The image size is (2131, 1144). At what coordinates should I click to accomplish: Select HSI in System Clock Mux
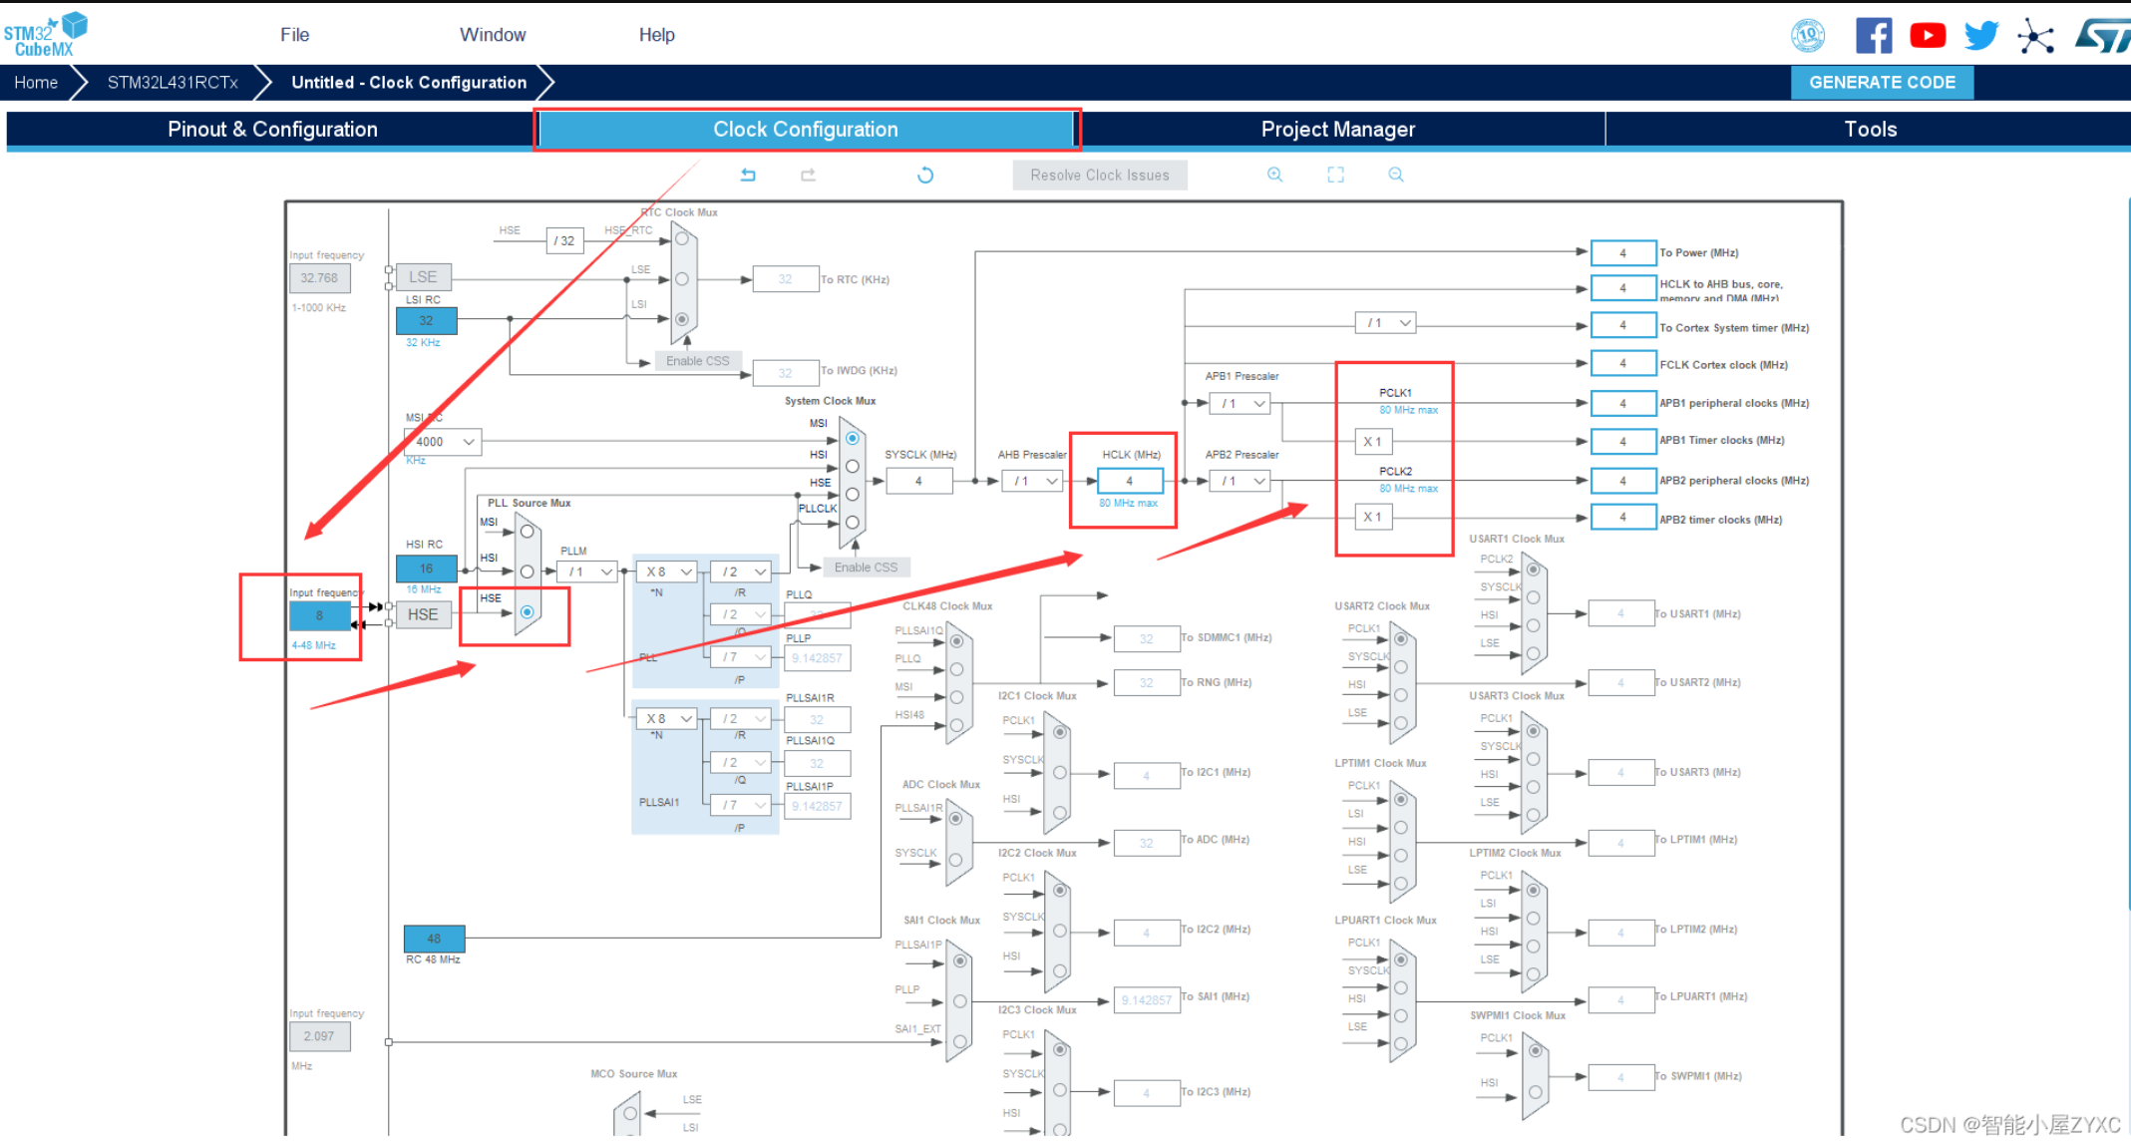[x=853, y=466]
